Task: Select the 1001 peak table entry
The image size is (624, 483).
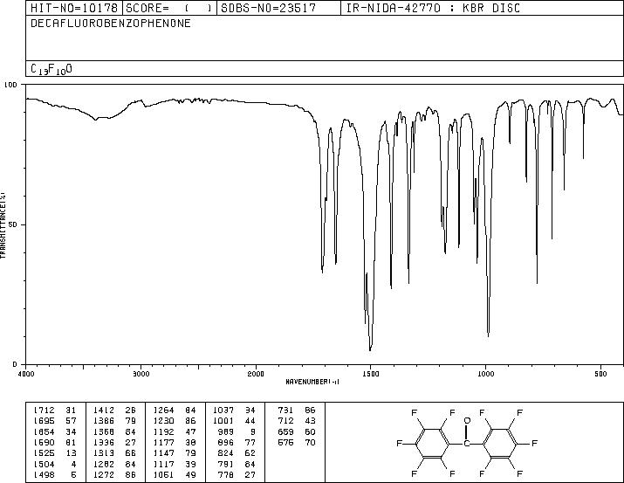Action: 235,421
